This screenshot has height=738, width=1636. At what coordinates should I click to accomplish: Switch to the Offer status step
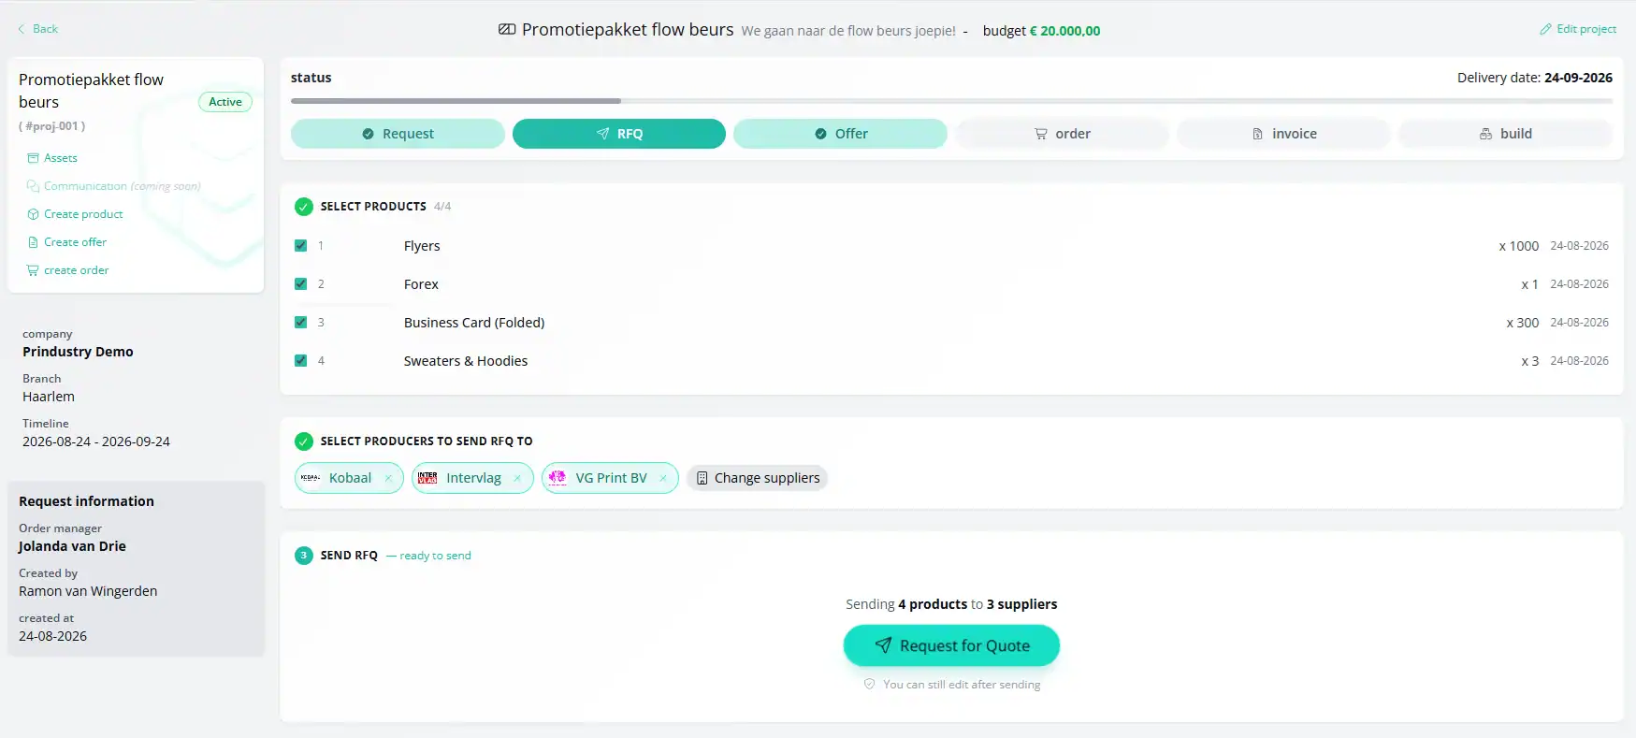(x=840, y=134)
